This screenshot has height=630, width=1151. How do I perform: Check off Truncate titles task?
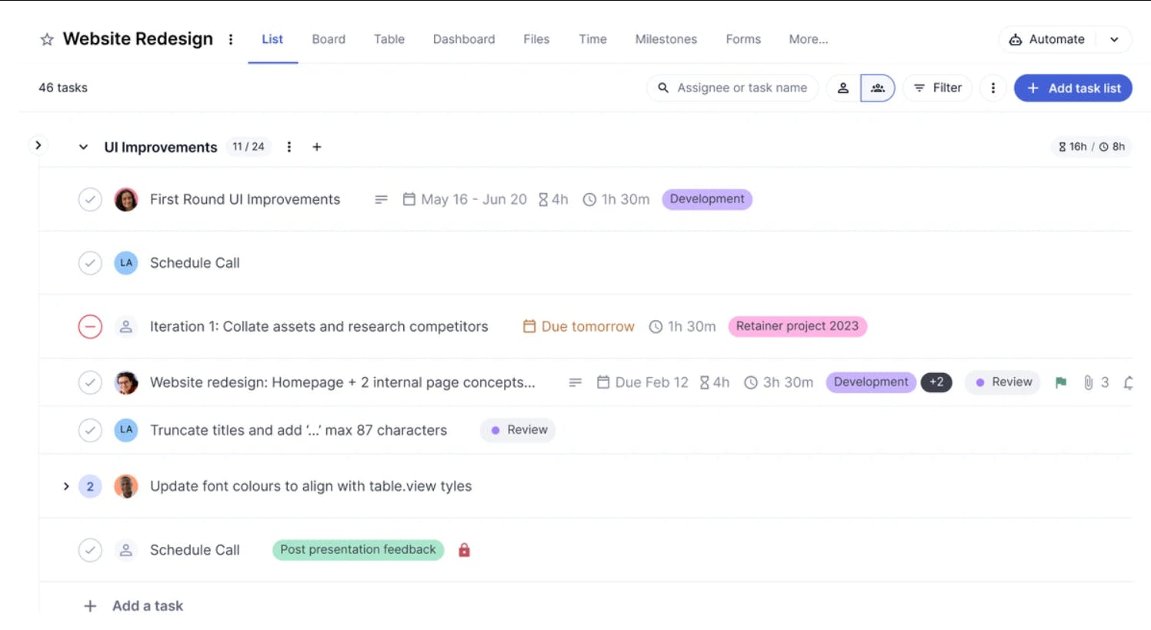pyautogui.click(x=90, y=430)
